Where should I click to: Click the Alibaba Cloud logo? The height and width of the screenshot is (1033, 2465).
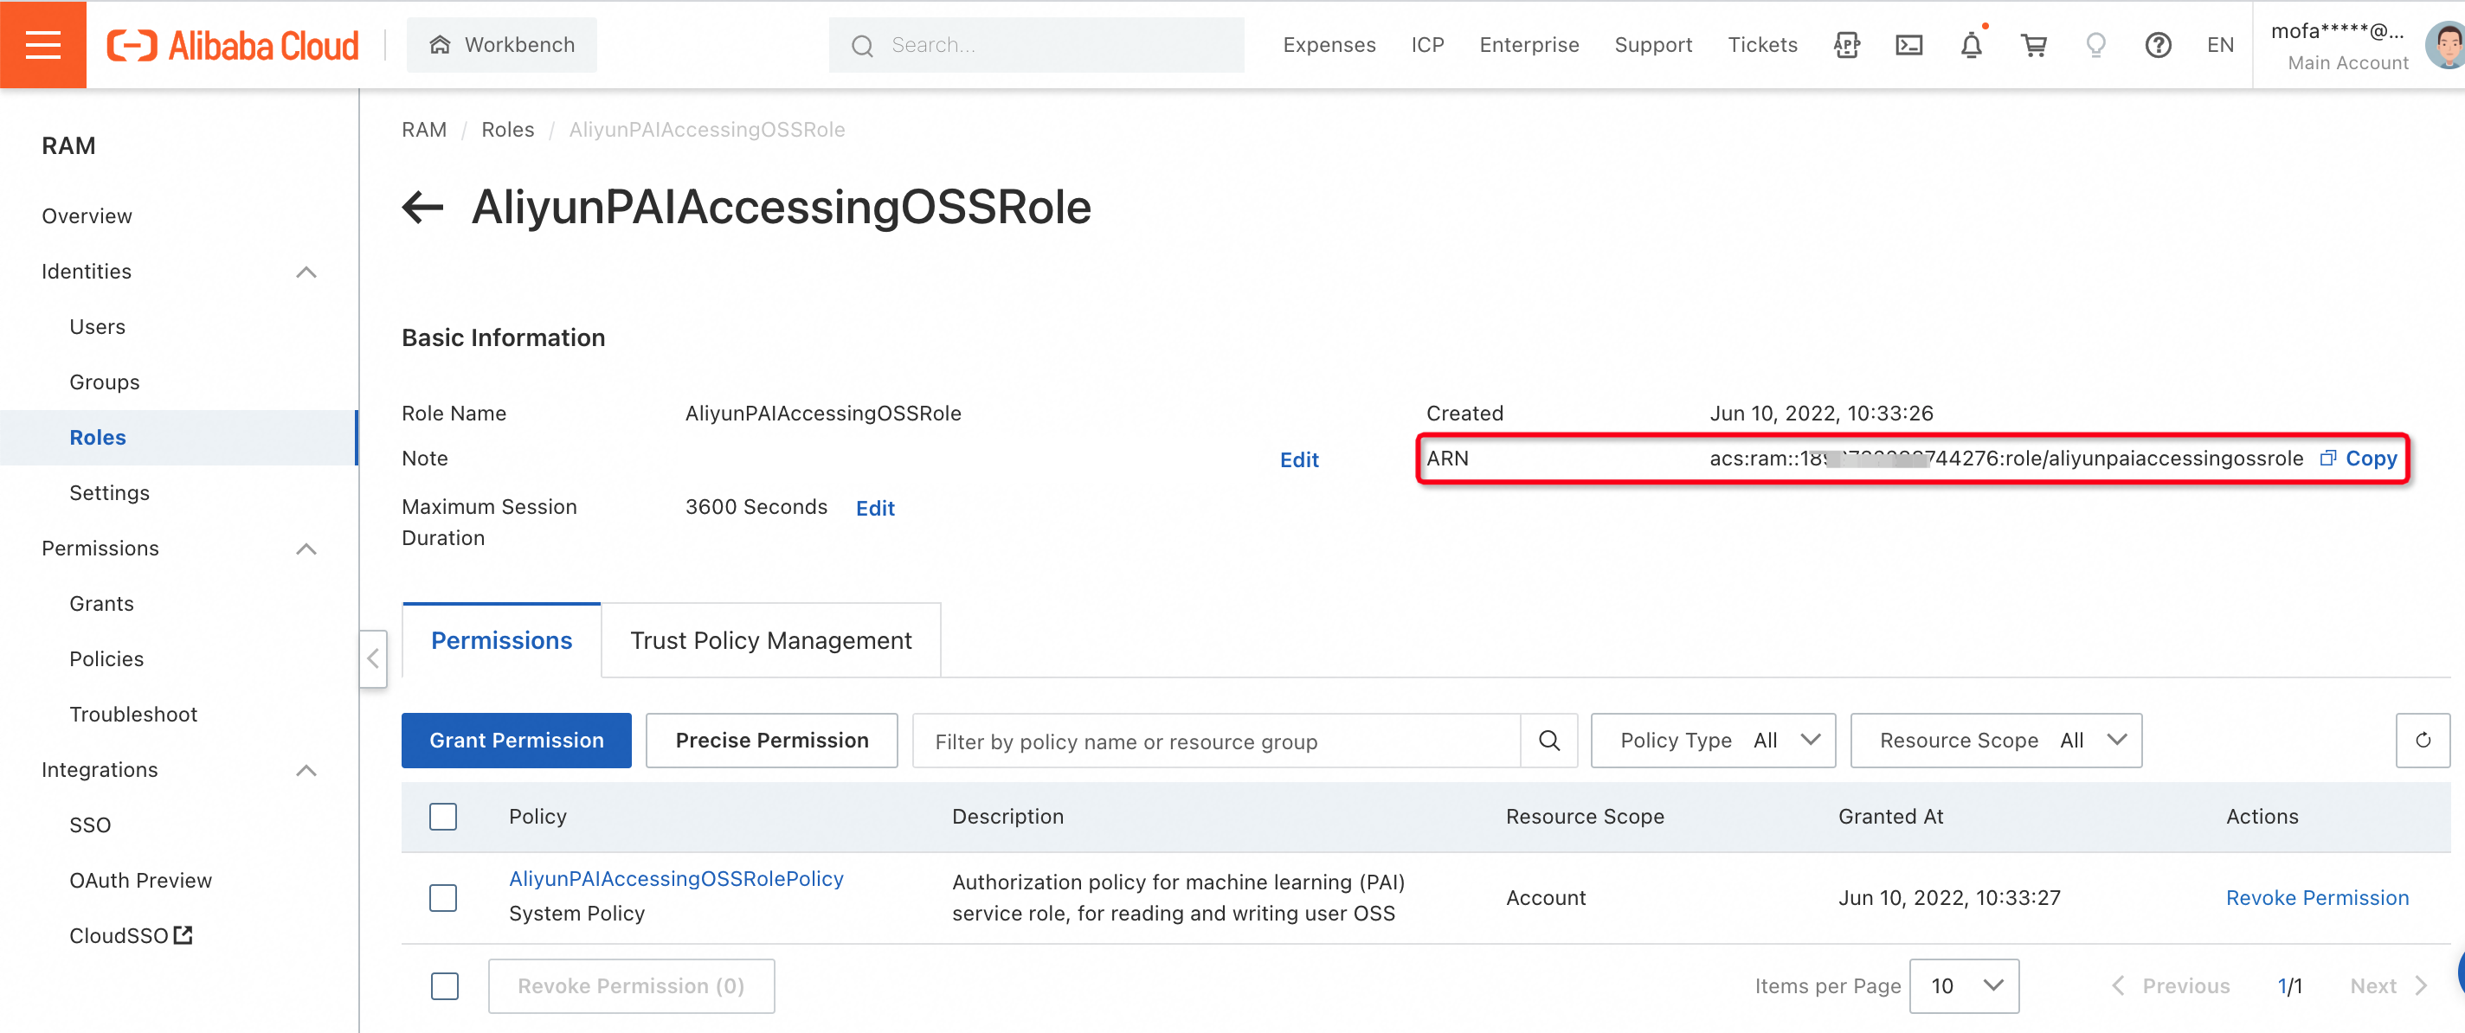[233, 45]
